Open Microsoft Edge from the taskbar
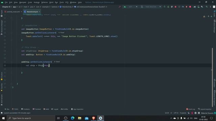The width and height of the screenshot is (216, 121). [x=73, y=118]
